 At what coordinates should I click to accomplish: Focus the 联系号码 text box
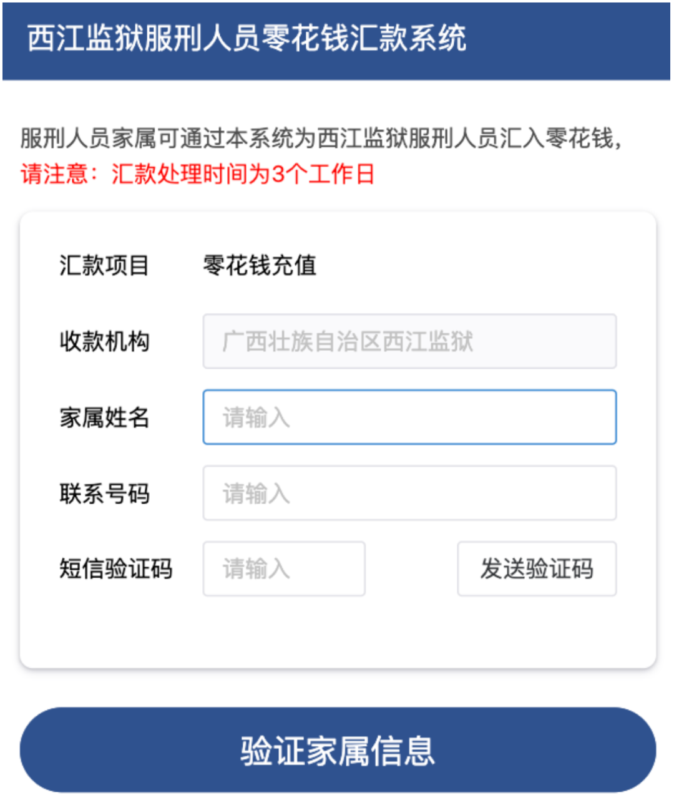pyautogui.click(x=409, y=493)
